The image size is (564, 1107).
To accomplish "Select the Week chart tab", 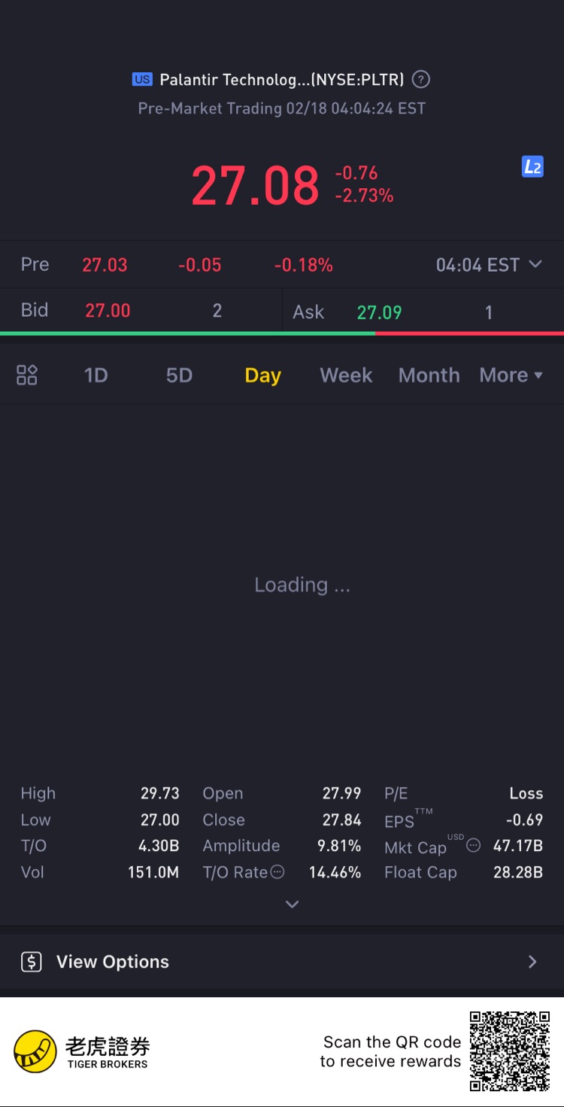I will point(346,375).
